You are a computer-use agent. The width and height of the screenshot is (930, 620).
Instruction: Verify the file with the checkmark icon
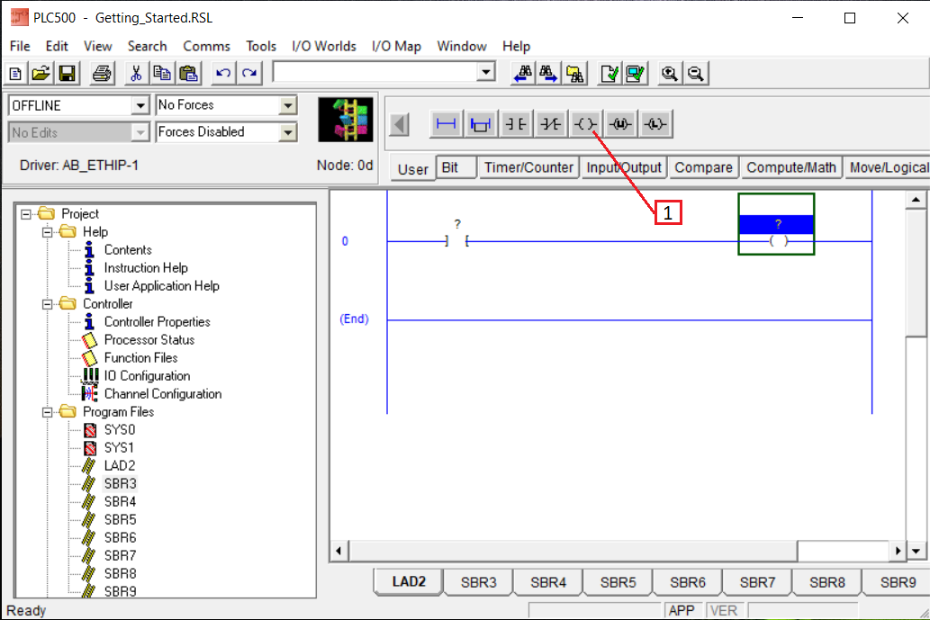[x=609, y=74]
